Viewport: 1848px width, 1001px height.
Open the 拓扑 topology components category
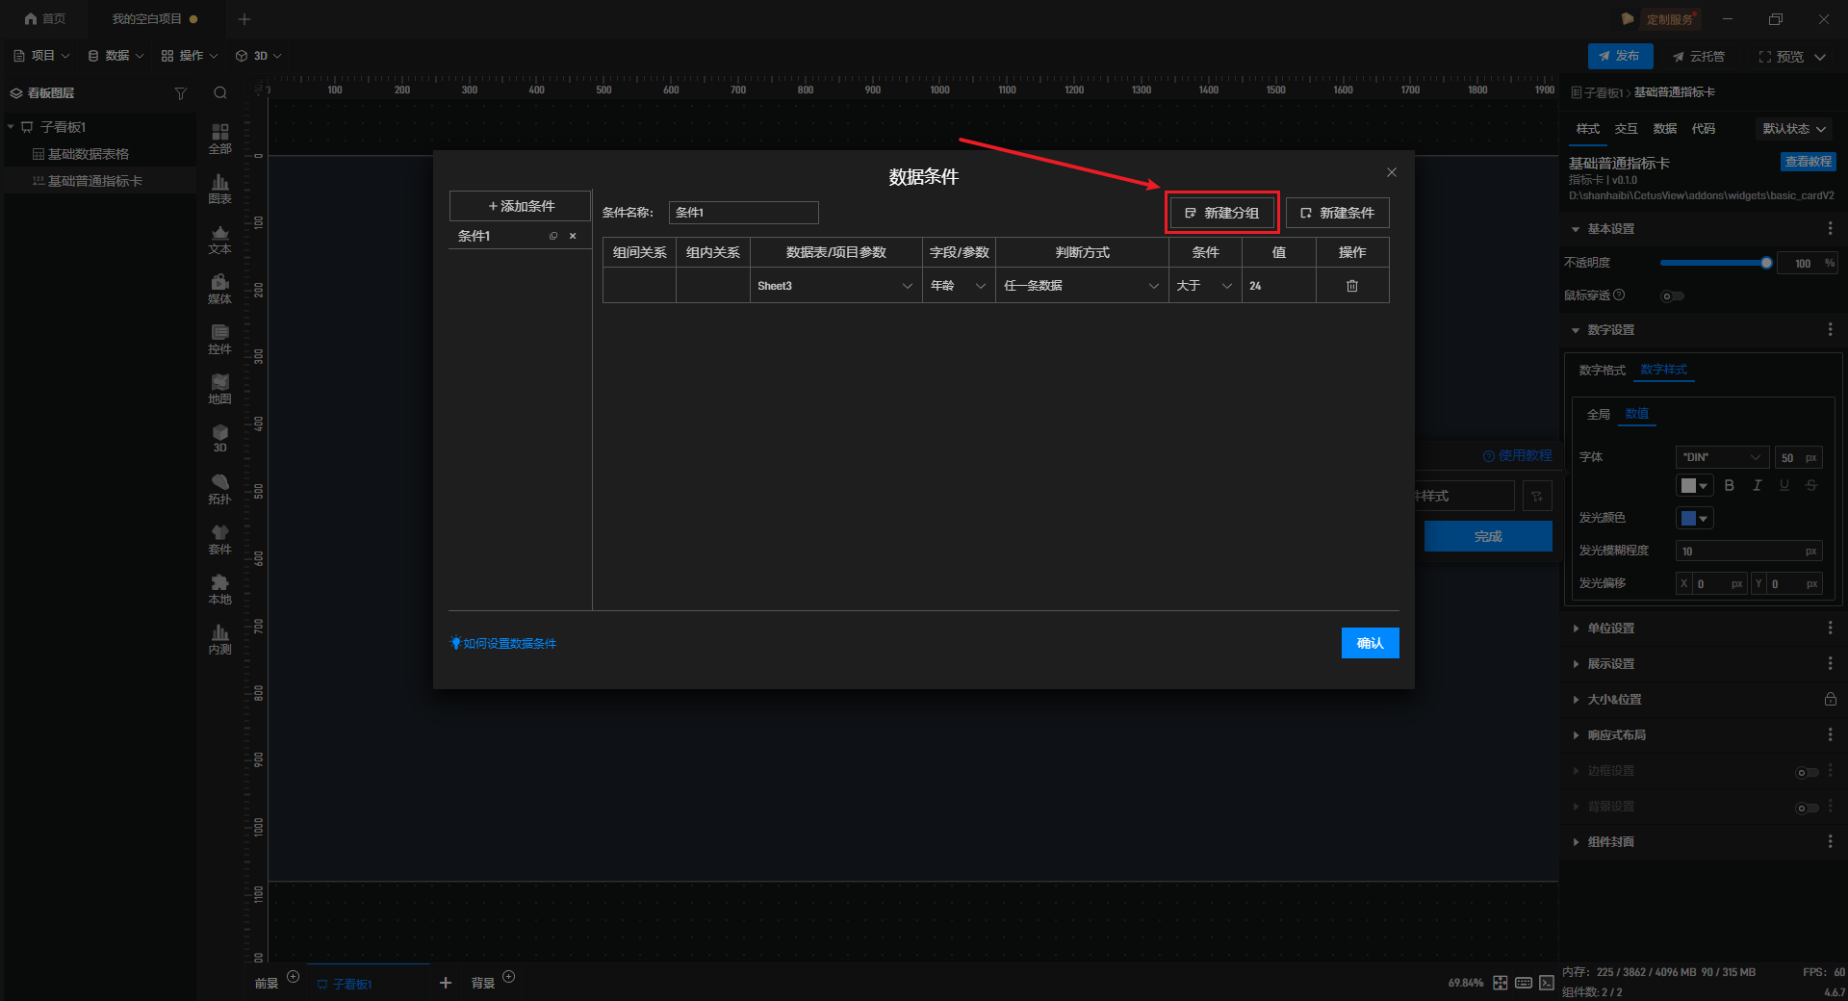coord(219,488)
